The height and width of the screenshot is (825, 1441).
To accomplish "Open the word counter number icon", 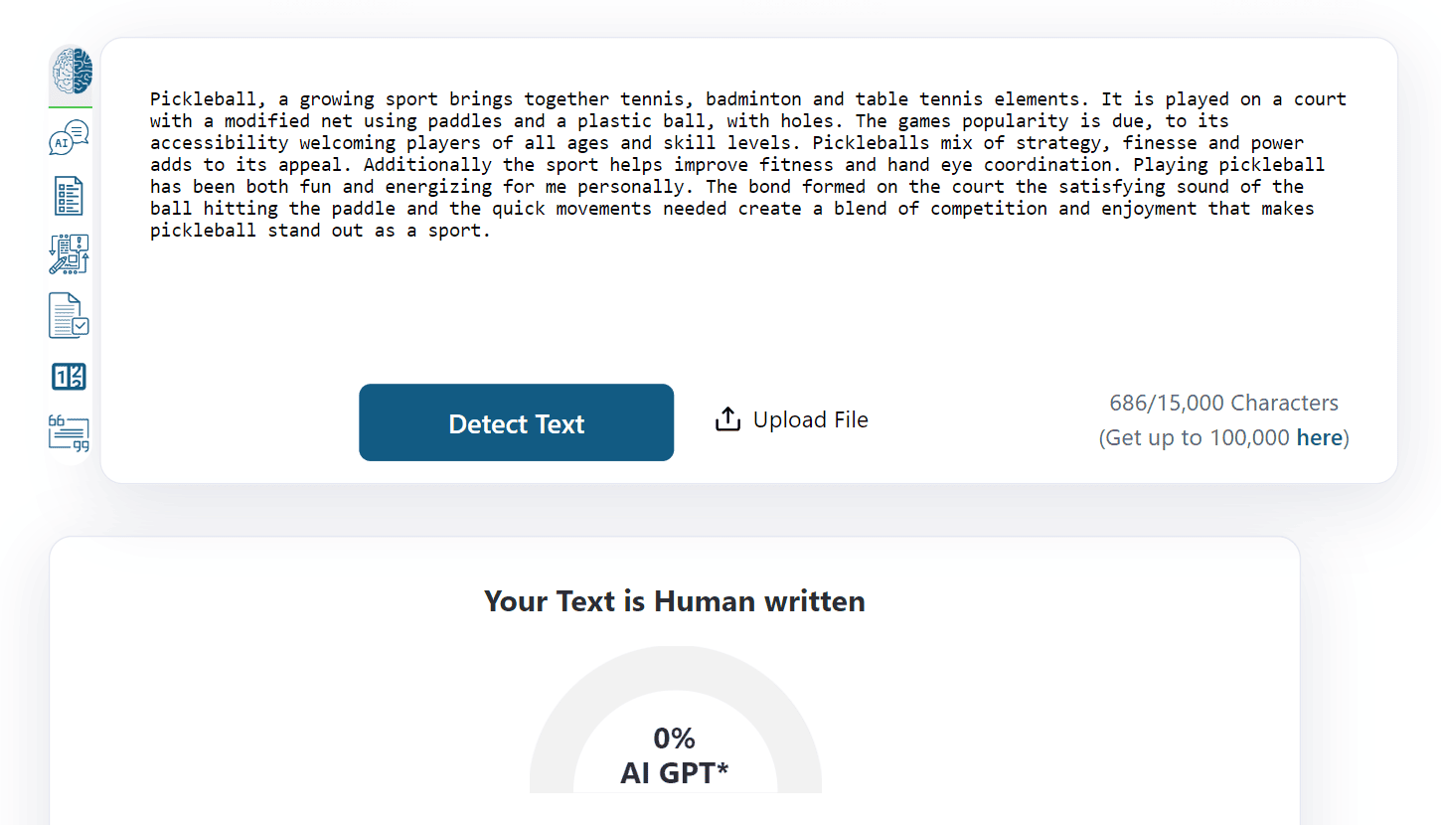I will 70,377.
